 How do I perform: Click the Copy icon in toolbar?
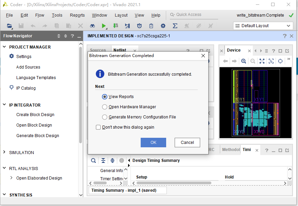click(x=57, y=26)
